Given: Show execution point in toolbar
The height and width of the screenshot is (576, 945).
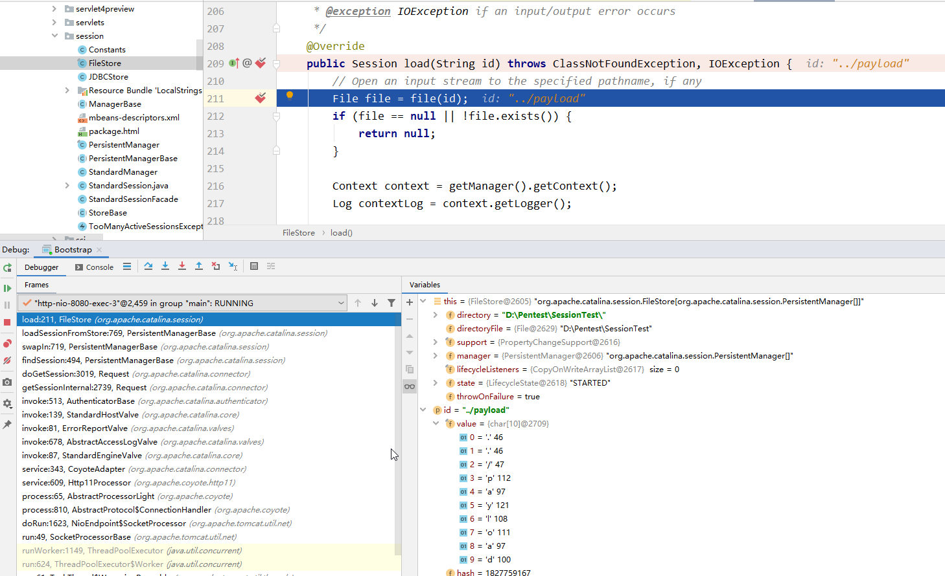Looking at the screenshot, I should coord(127,267).
